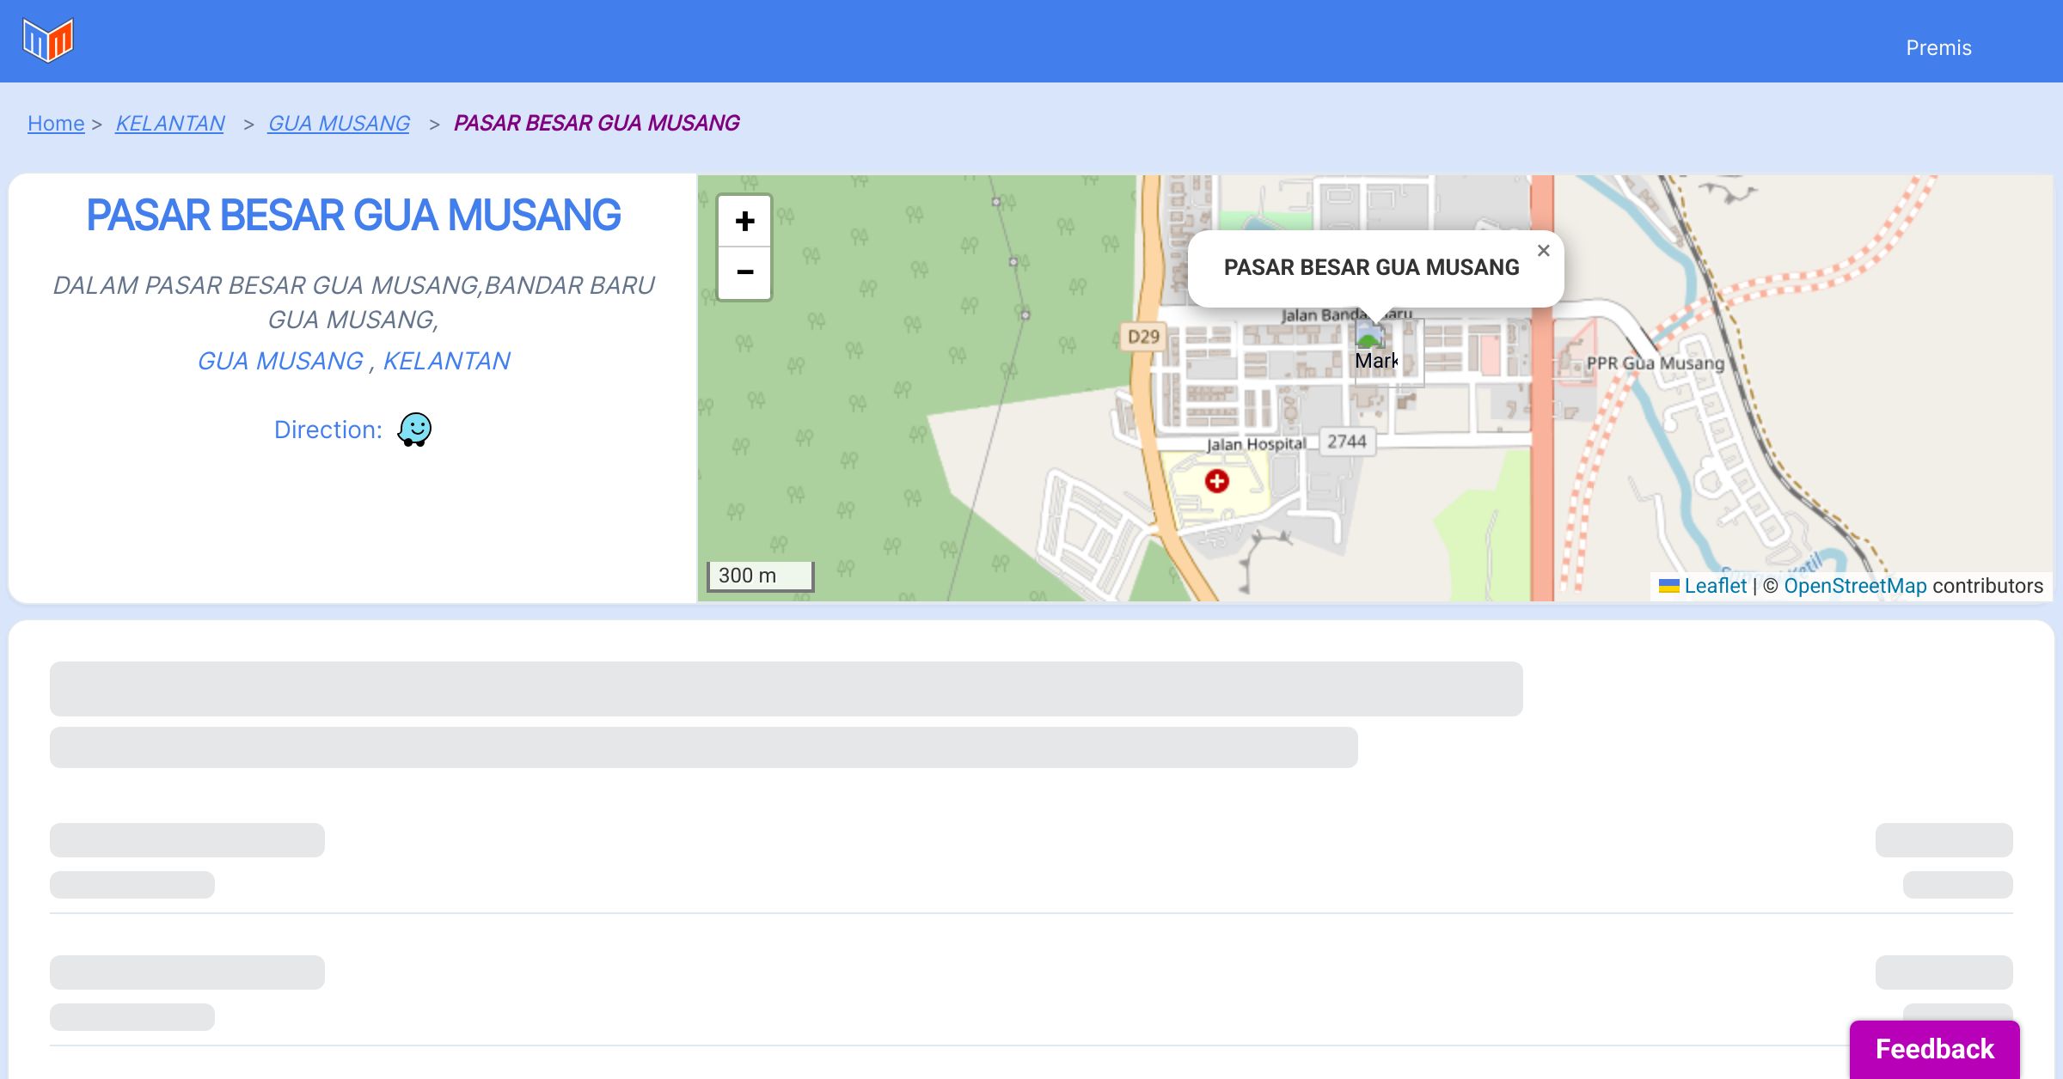Open KELANTAN breadcrumb link
The image size is (2063, 1079).
[x=170, y=124]
